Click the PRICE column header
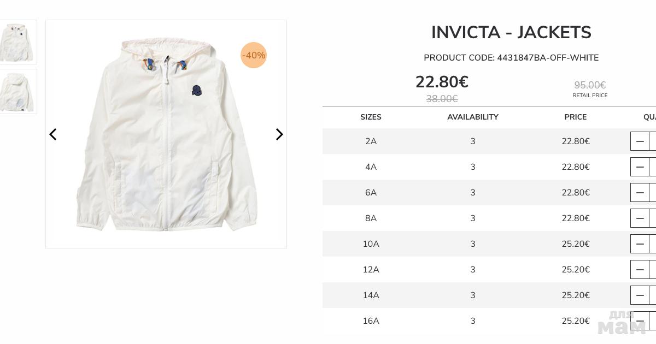 (576, 117)
